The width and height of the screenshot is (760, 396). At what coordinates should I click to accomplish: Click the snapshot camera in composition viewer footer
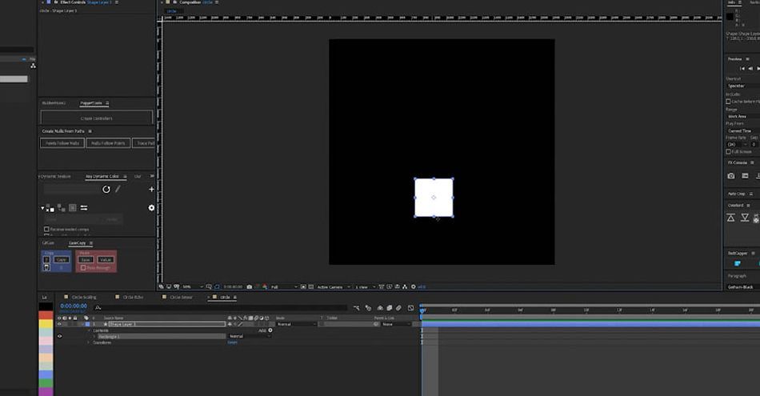pos(249,287)
